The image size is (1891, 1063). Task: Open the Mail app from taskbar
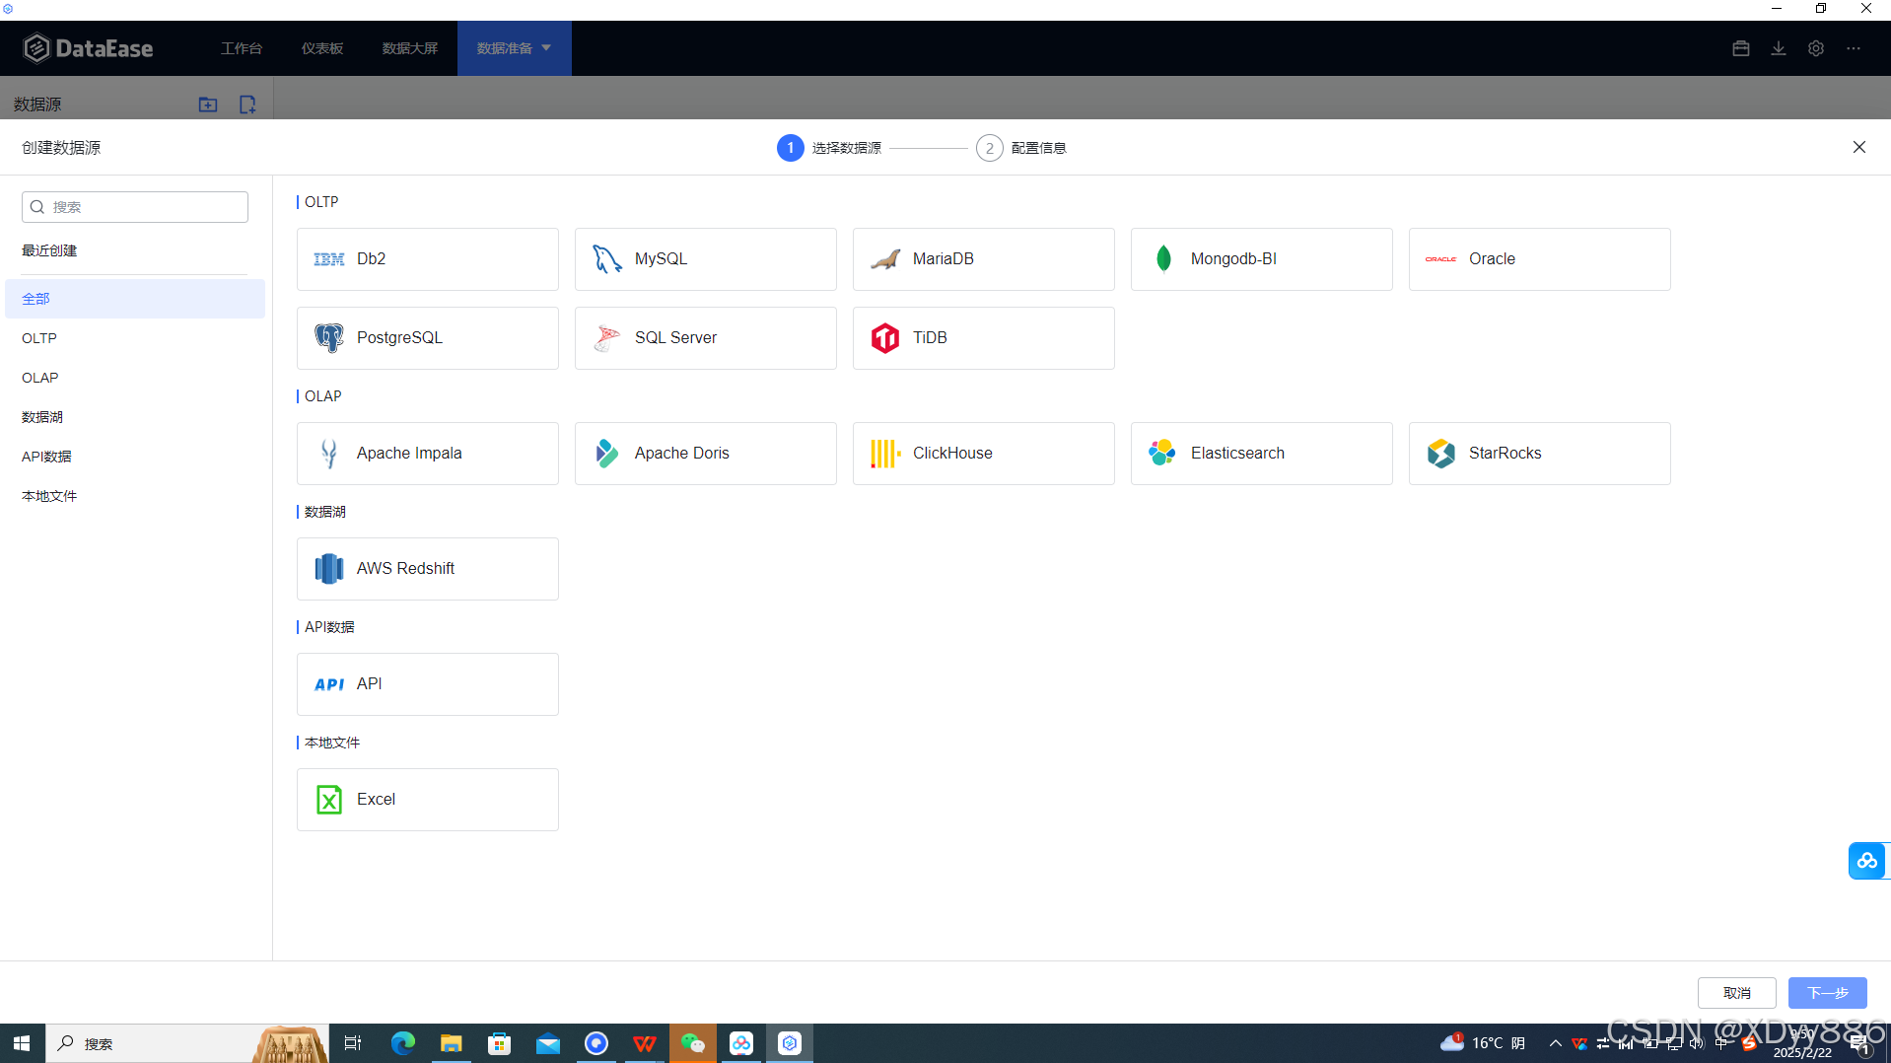548,1043
